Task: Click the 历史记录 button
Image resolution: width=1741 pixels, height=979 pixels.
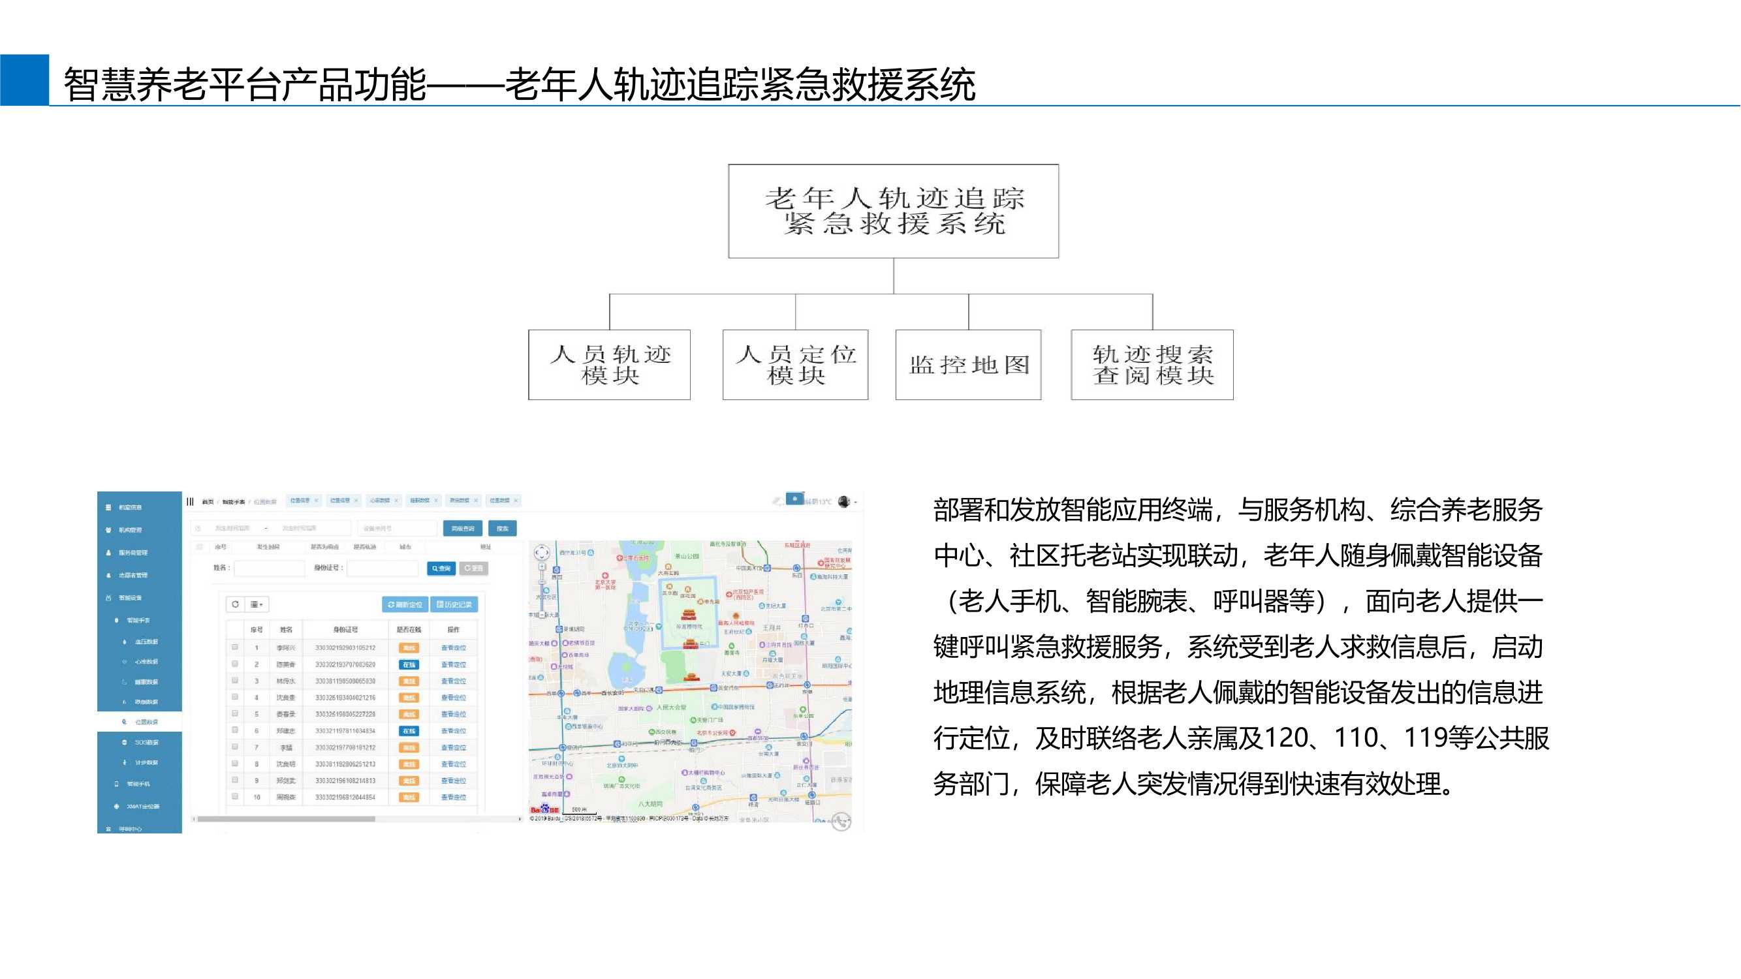Action: point(455,604)
